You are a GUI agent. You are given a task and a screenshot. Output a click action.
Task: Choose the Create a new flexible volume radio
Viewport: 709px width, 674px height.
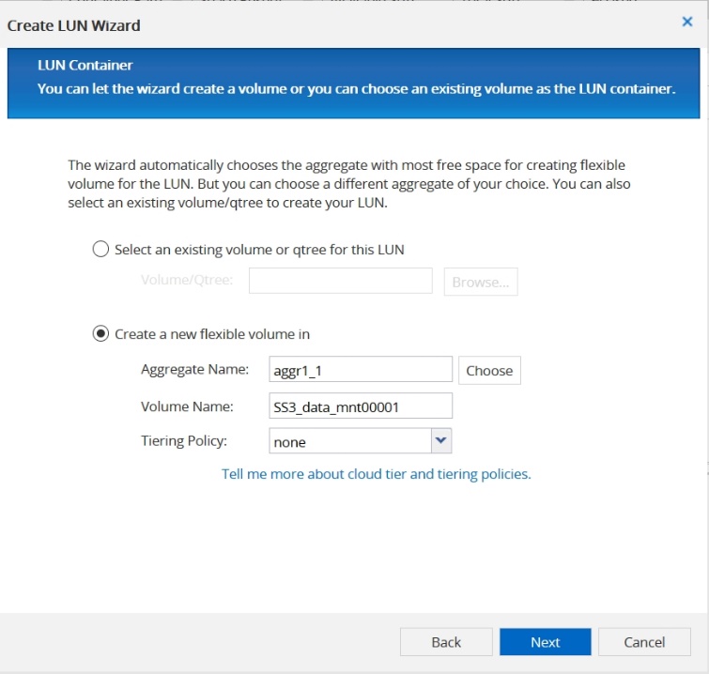click(x=100, y=334)
